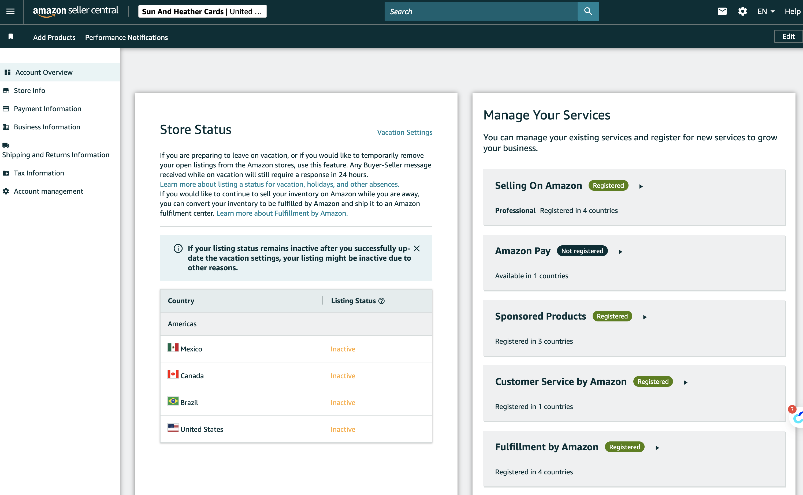Viewport: 803px width, 495px height.
Task: Open Store Info in the sidebar
Action: click(x=60, y=91)
